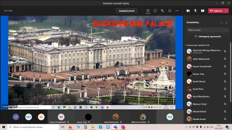Click Jakub Więckowski video tile
Screen dimensions: 232x130
click(x=115, y=117)
